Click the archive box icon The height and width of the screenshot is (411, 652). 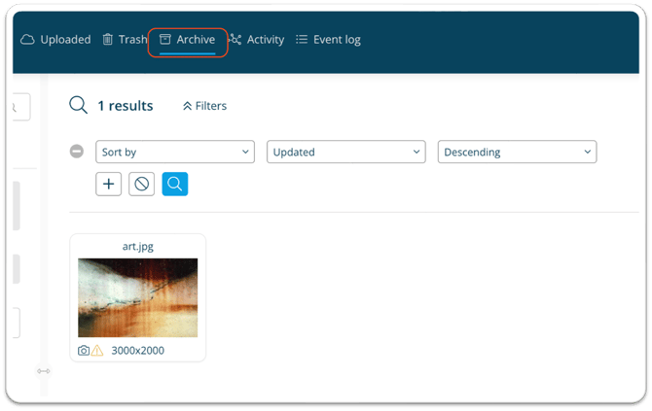pyautogui.click(x=165, y=40)
